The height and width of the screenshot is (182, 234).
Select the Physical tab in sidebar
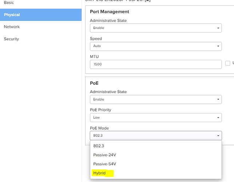pyautogui.click(x=12, y=15)
